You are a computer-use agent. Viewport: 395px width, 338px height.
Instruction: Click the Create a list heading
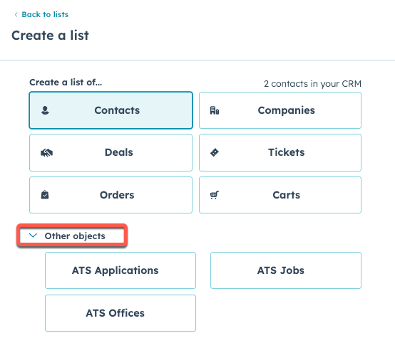click(50, 35)
